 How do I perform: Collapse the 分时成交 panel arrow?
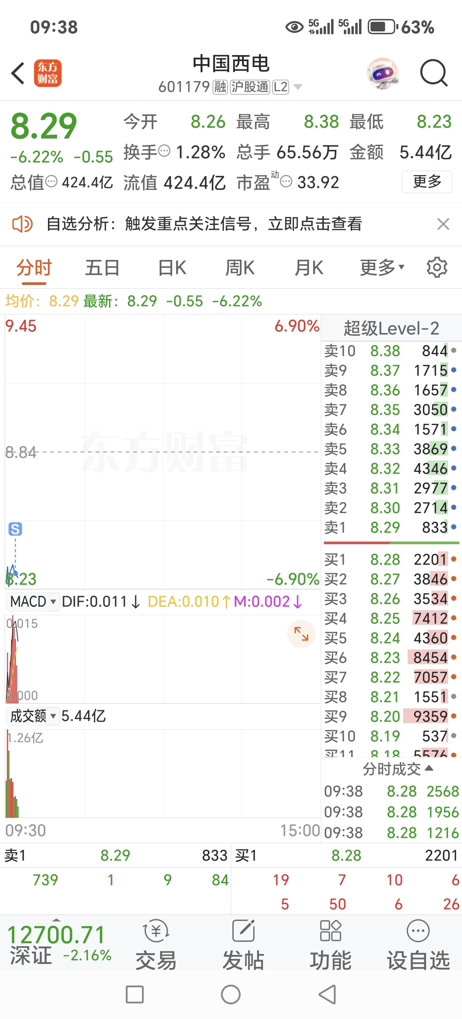429,768
